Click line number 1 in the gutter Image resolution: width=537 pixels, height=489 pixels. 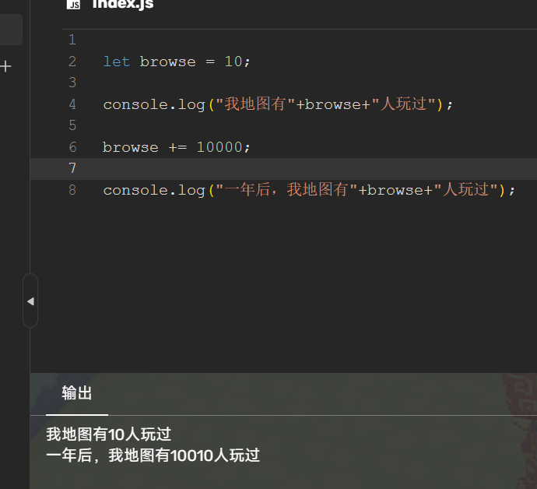click(72, 40)
